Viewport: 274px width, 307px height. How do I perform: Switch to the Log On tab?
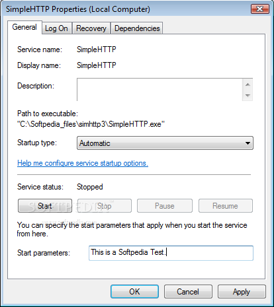56,28
